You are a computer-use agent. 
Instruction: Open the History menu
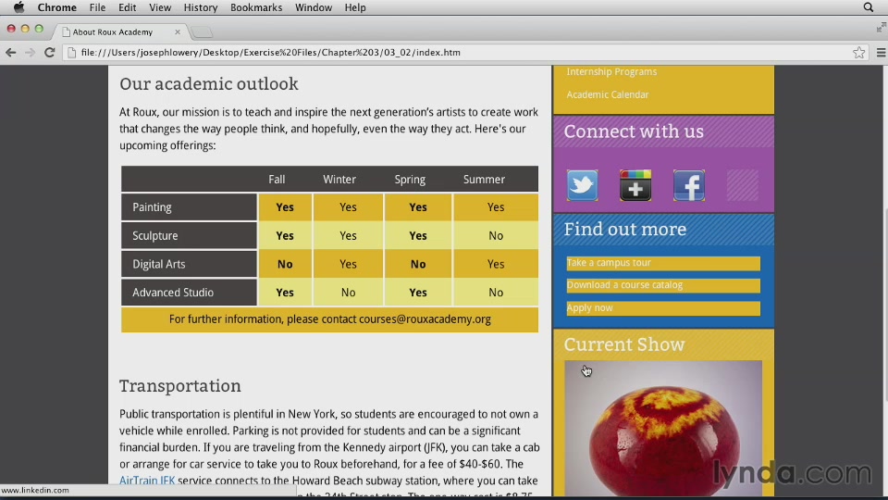(201, 7)
